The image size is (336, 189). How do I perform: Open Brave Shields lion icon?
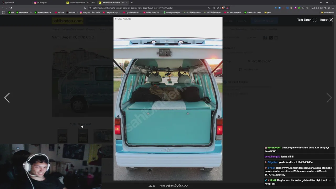click(x=223, y=8)
